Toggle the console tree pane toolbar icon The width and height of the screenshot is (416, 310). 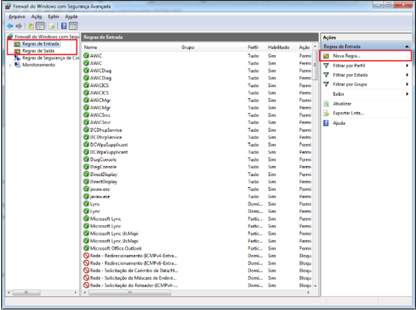tap(40, 26)
